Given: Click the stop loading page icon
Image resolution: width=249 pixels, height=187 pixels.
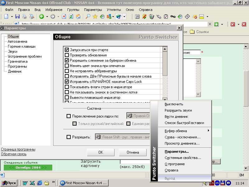Looking at the screenshot, I should click(x=64, y=17).
